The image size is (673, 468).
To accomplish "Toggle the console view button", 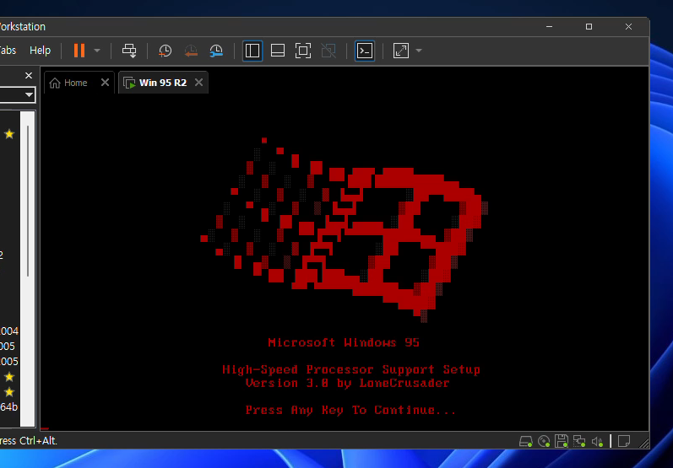I will click(x=365, y=51).
